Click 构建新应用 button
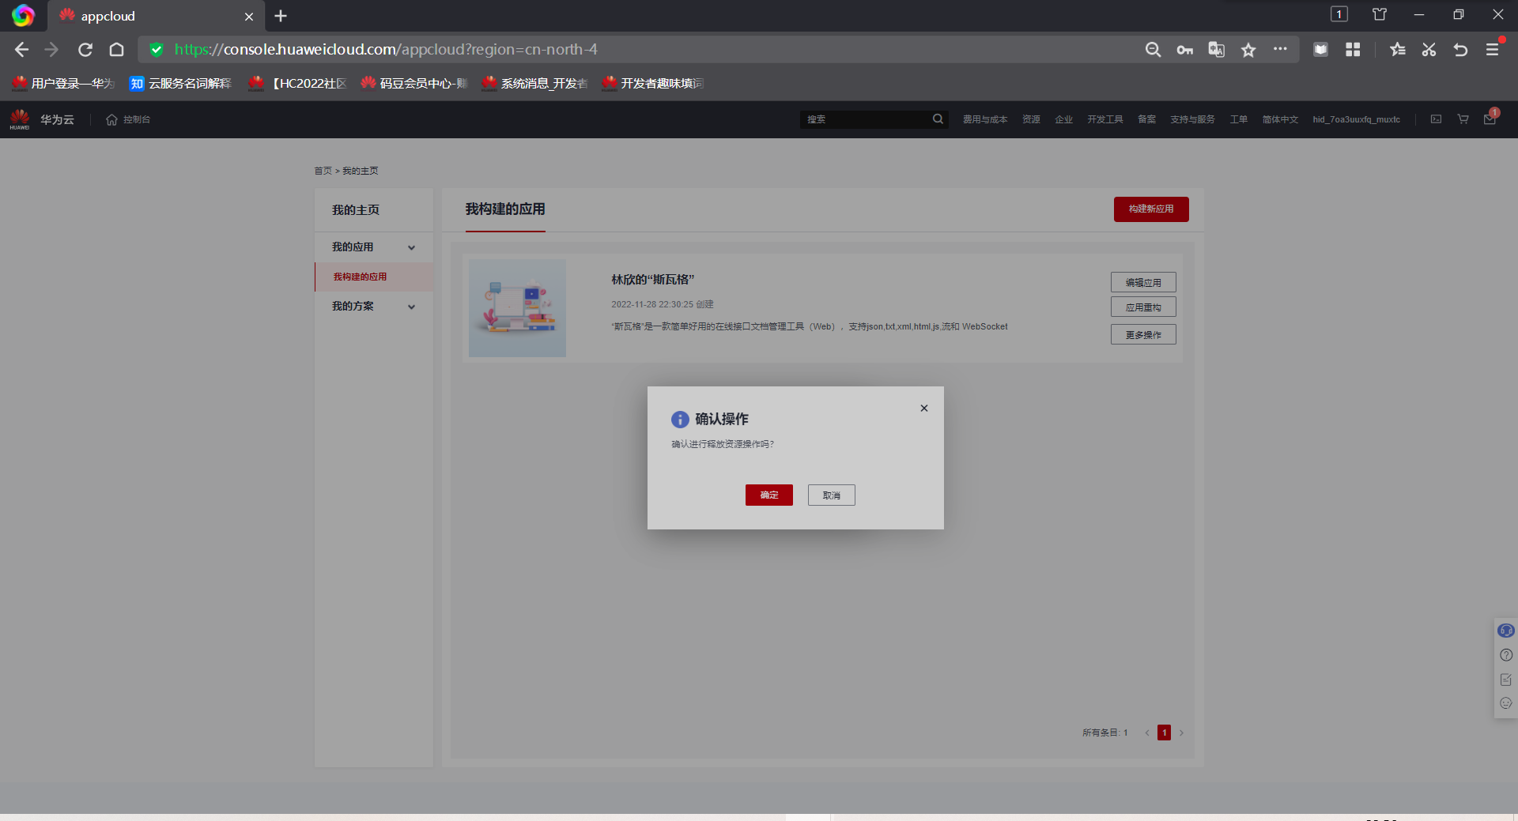 coord(1151,209)
